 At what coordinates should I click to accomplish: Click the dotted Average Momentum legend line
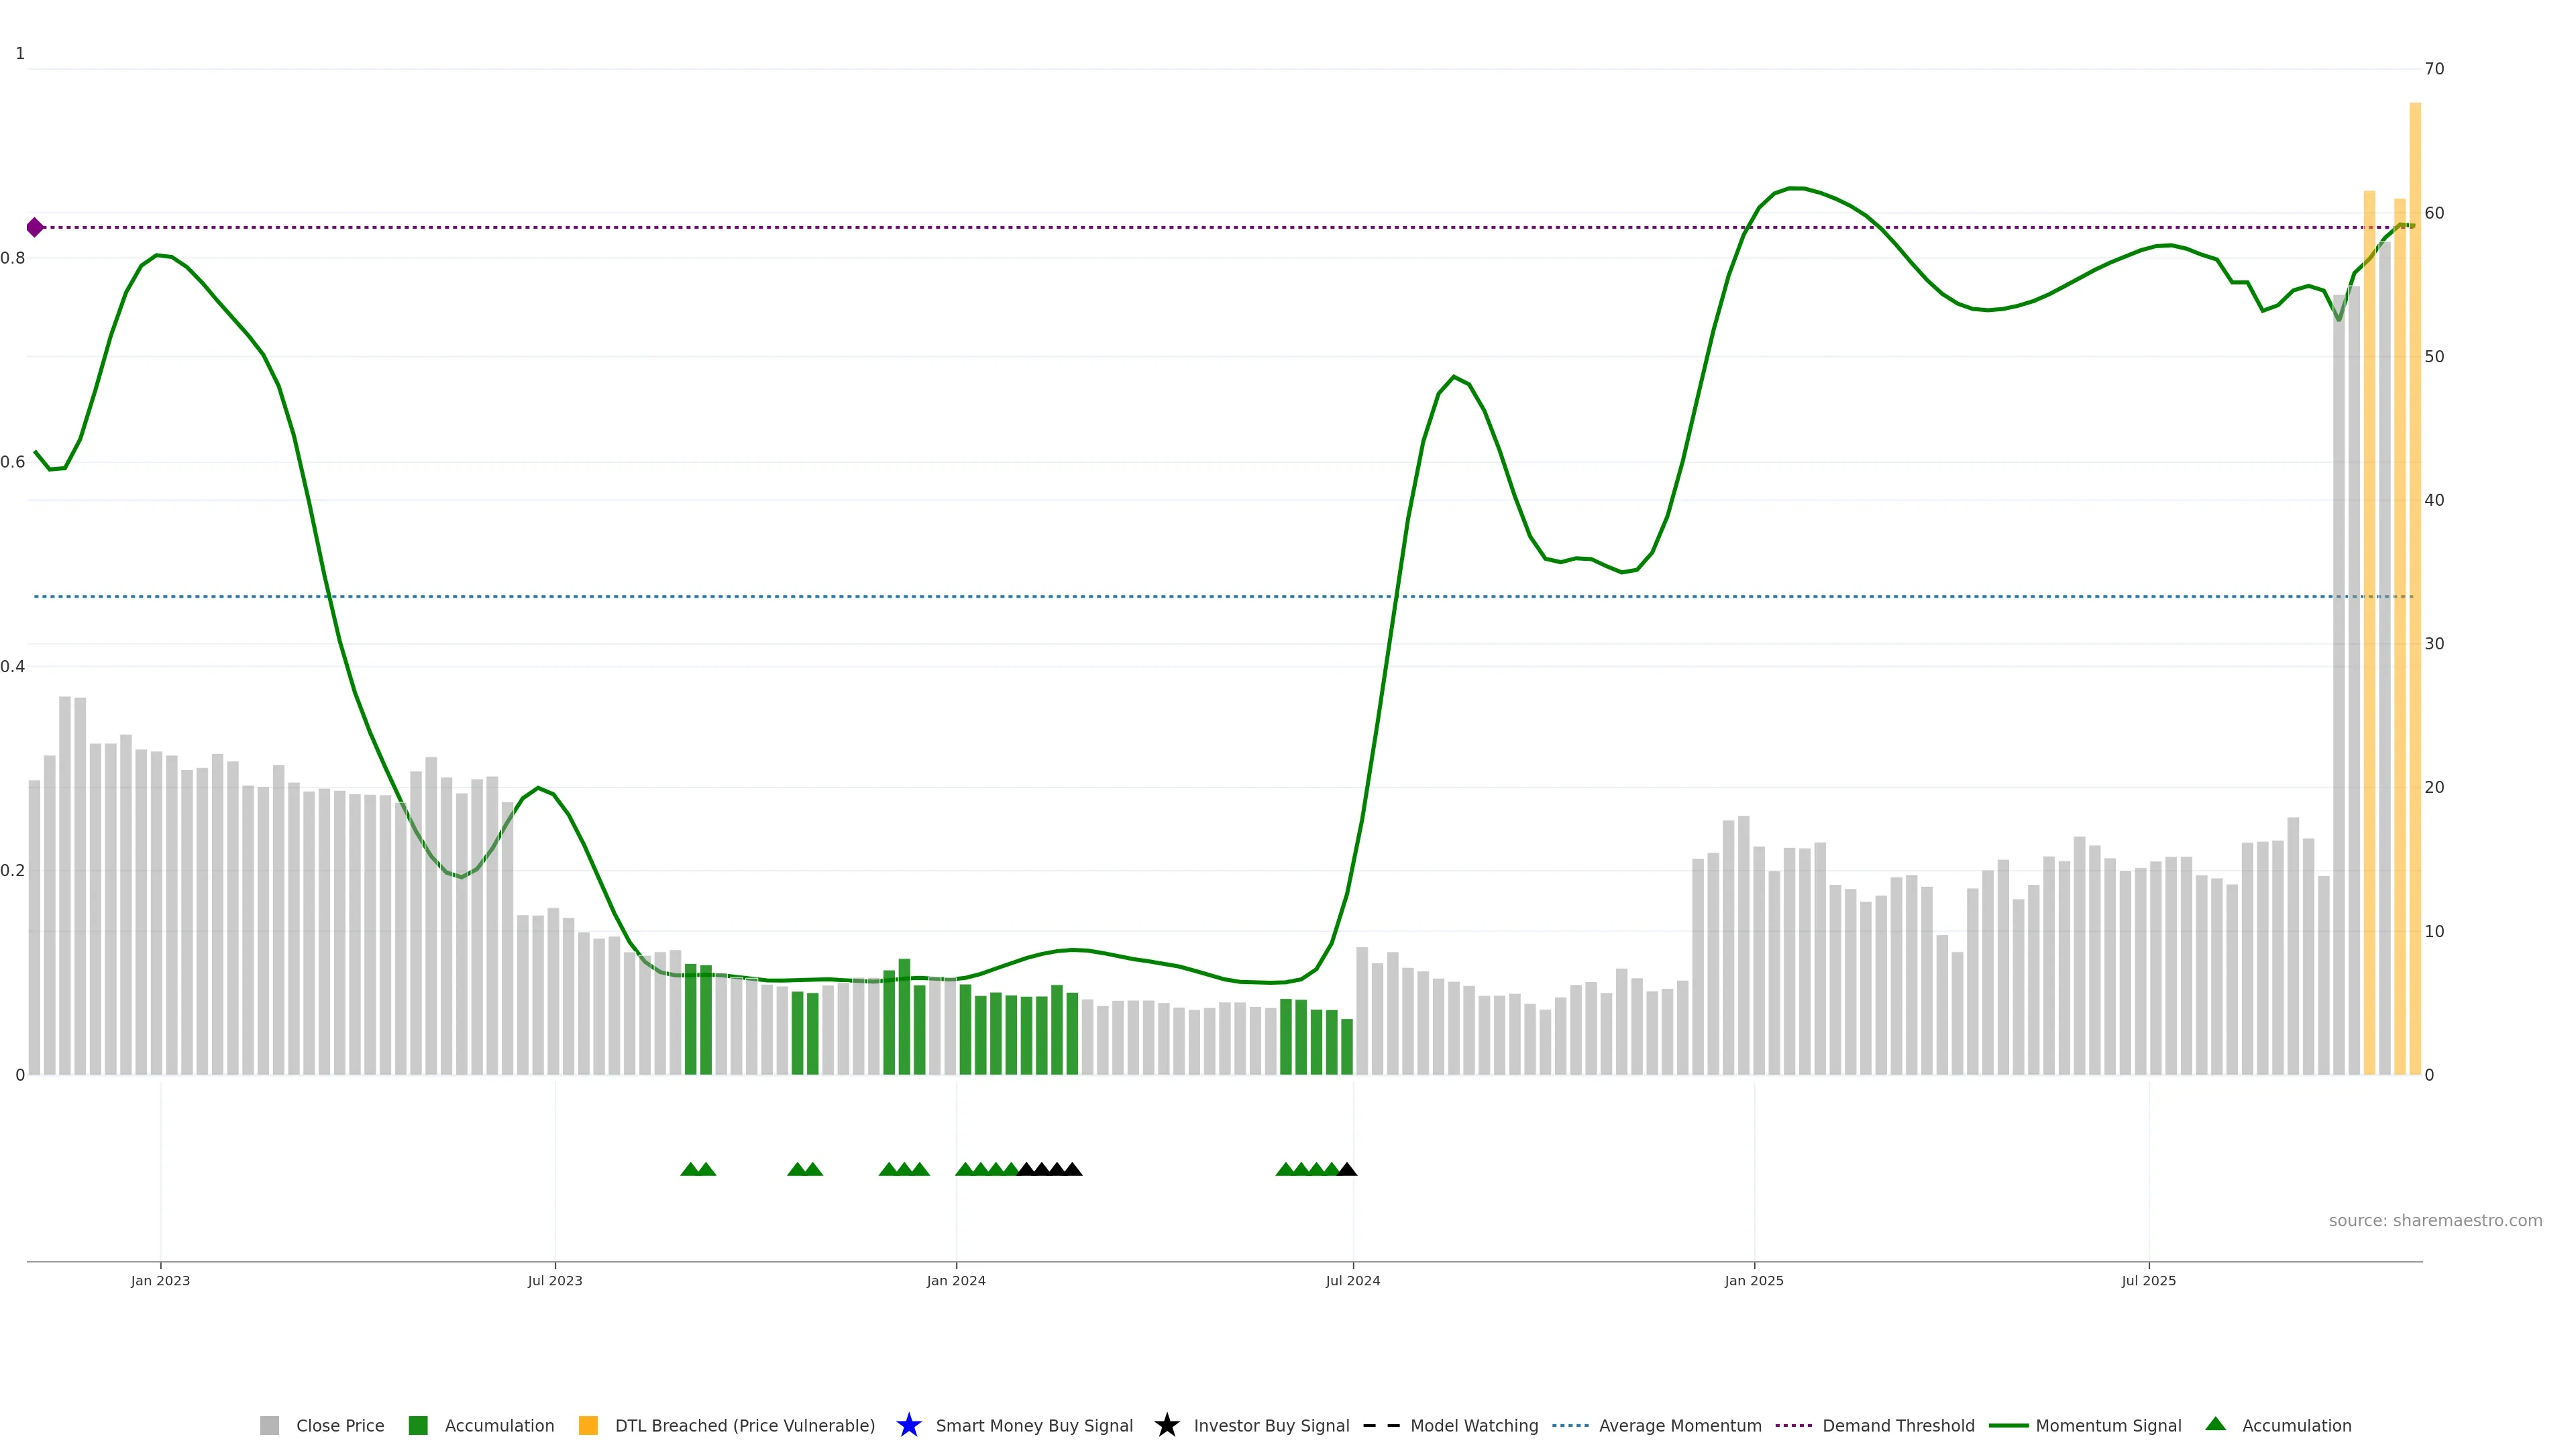click(x=1570, y=1425)
